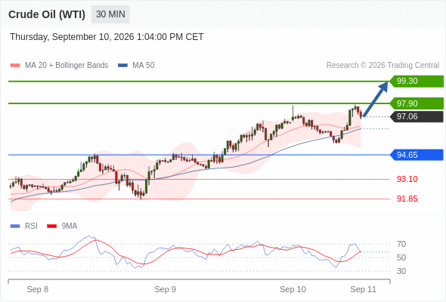Viewport: 446px width, 302px height.
Task: Click the black 97.06 current price tag
Action: pyautogui.click(x=417, y=116)
